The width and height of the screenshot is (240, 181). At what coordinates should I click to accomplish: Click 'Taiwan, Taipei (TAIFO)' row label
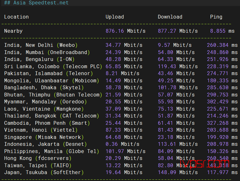pyautogui.click(x=38, y=166)
